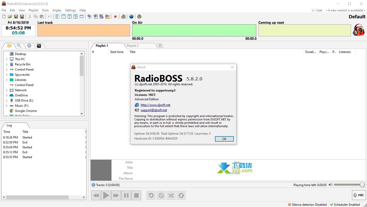Click the Cut scissors icon
Screen dimensions: 367x207
click(30, 17)
